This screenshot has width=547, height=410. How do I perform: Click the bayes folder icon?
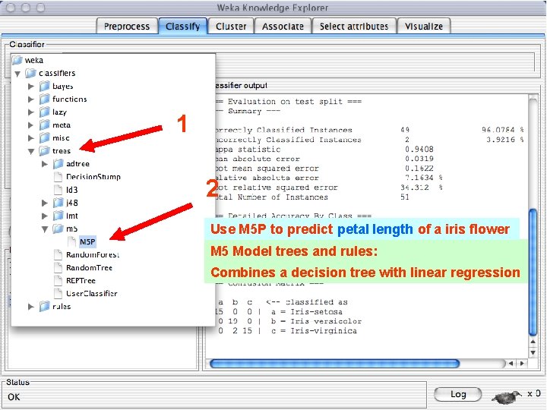tap(45, 86)
